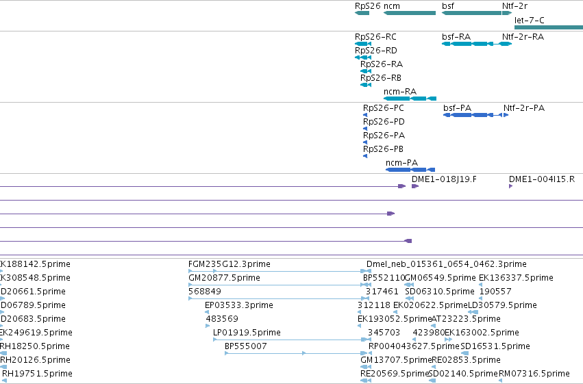The width and height of the screenshot is (583, 384).
Task: Click the bsf gene label
Action: pyautogui.click(x=448, y=6)
